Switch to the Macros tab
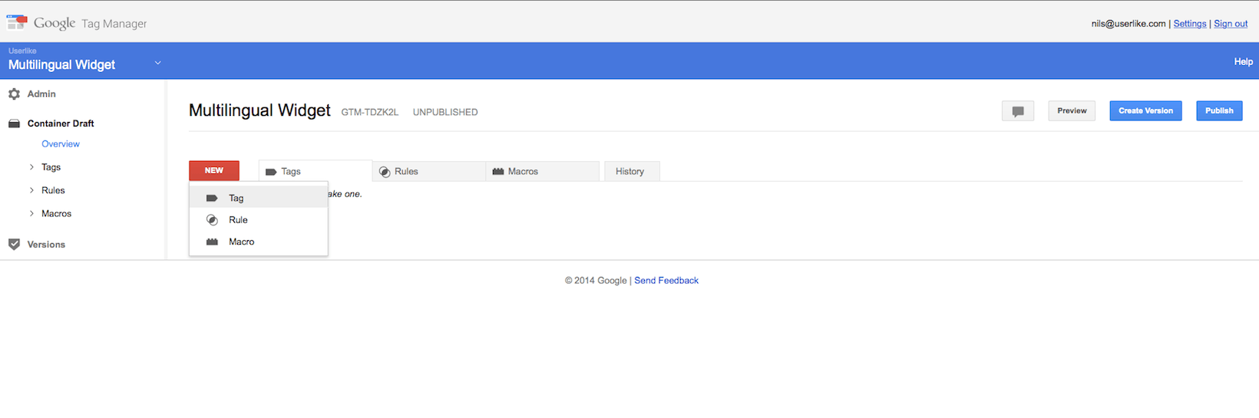 pyautogui.click(x=543, y=171)
